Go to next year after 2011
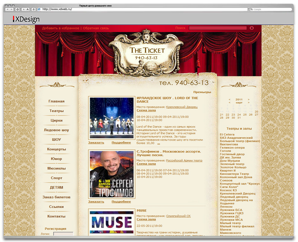 click(248, 99)
